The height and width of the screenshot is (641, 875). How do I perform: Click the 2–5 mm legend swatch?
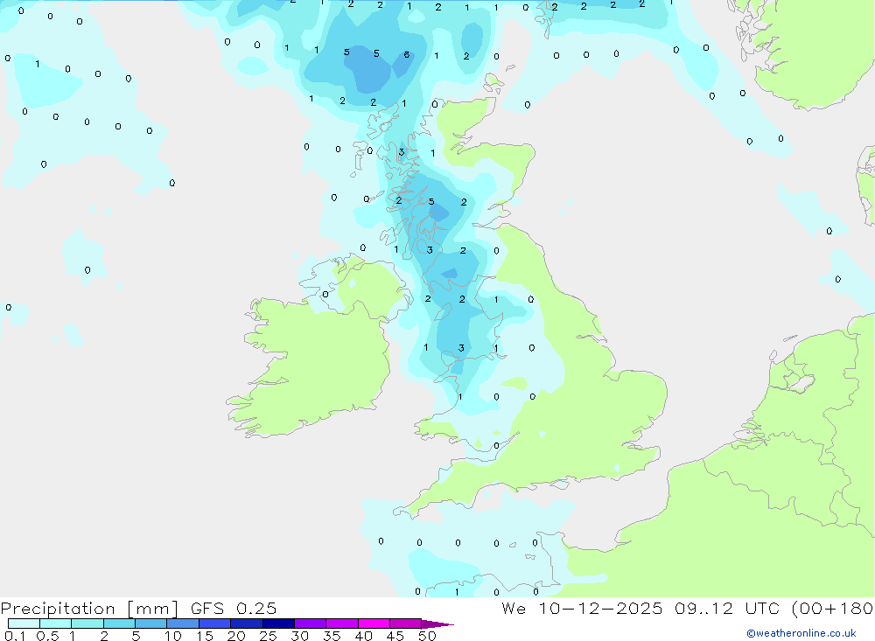pyautogui.click(x=119, y=624)
